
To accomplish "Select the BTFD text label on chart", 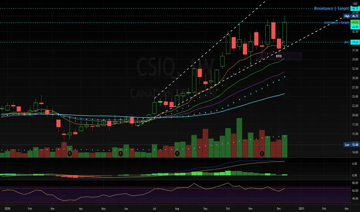I will tap(279, 56).
